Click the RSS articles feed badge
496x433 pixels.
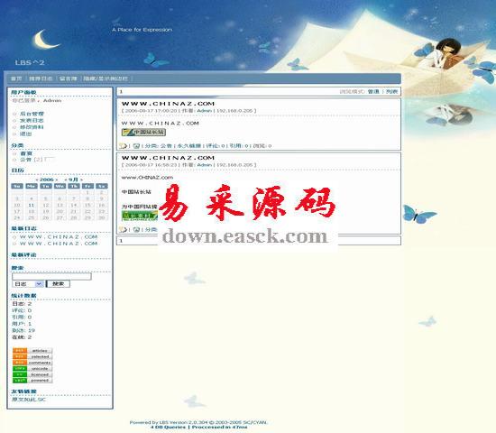click(32, 351)
